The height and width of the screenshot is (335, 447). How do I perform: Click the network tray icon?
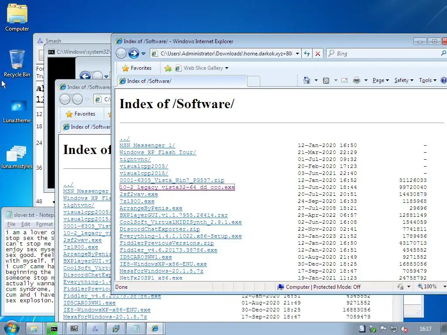click(x=394, y=329)
